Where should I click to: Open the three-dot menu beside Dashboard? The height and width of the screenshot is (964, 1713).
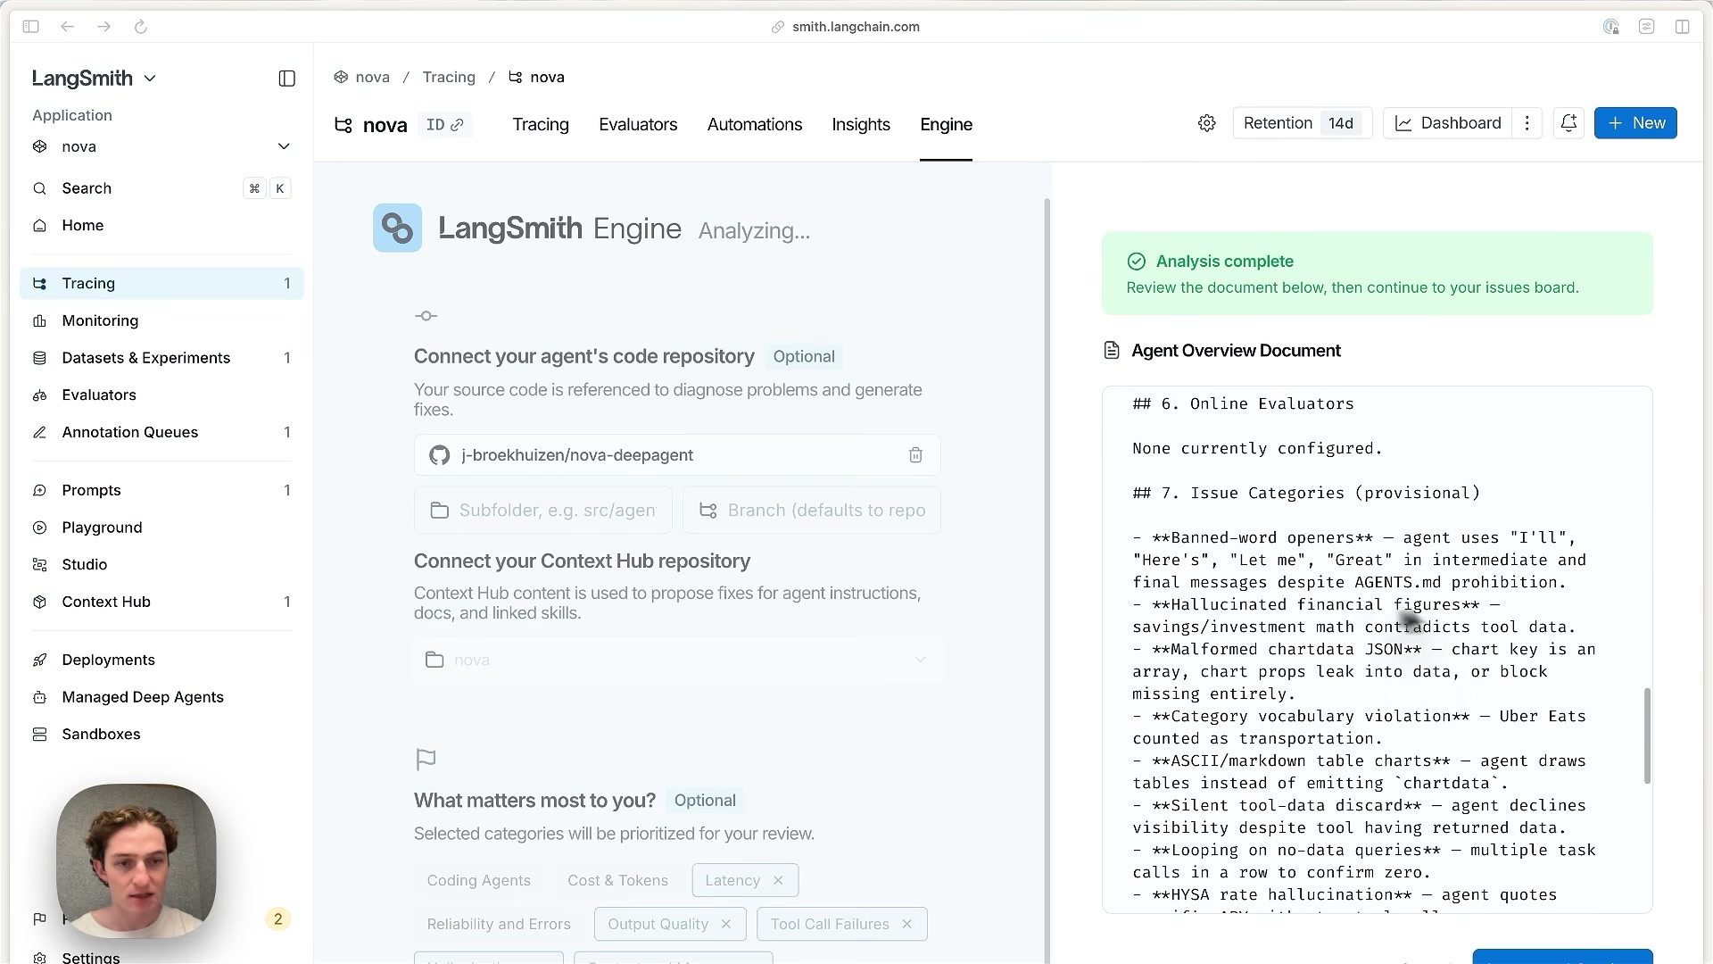point(1527,123)
